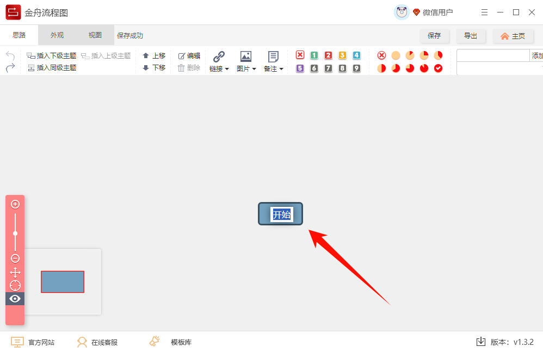Apply the full progress checkmark pie icon
Image resolution: width=543 pixels, height=353 pixels.
[437, 68]
